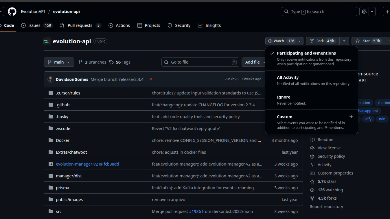This screenshot has height=219, width=390.
Task: Click the GitHub logo icon
Action: point(12,12)
